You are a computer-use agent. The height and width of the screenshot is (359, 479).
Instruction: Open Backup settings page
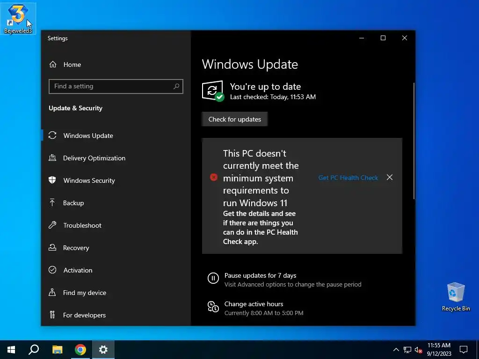[x=73, y=203]
